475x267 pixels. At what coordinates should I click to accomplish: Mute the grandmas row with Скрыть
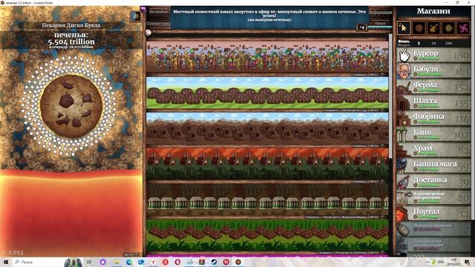(359, 74)
